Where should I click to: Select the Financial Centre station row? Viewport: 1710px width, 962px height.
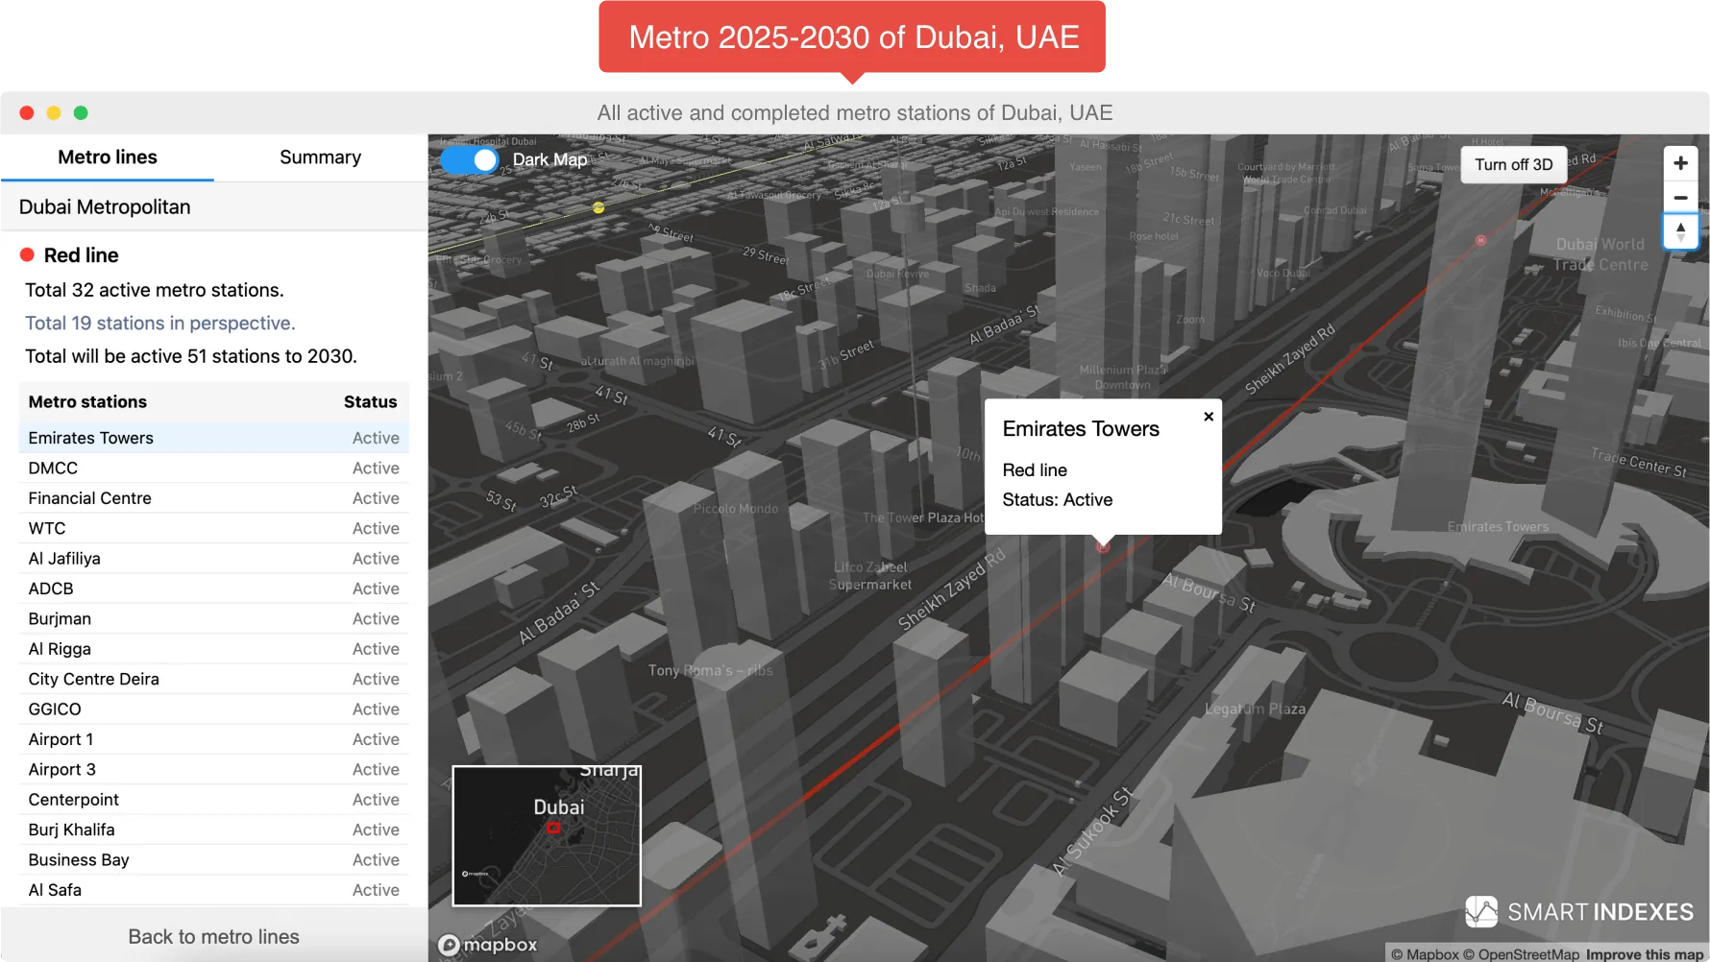(x=213, y=498)
